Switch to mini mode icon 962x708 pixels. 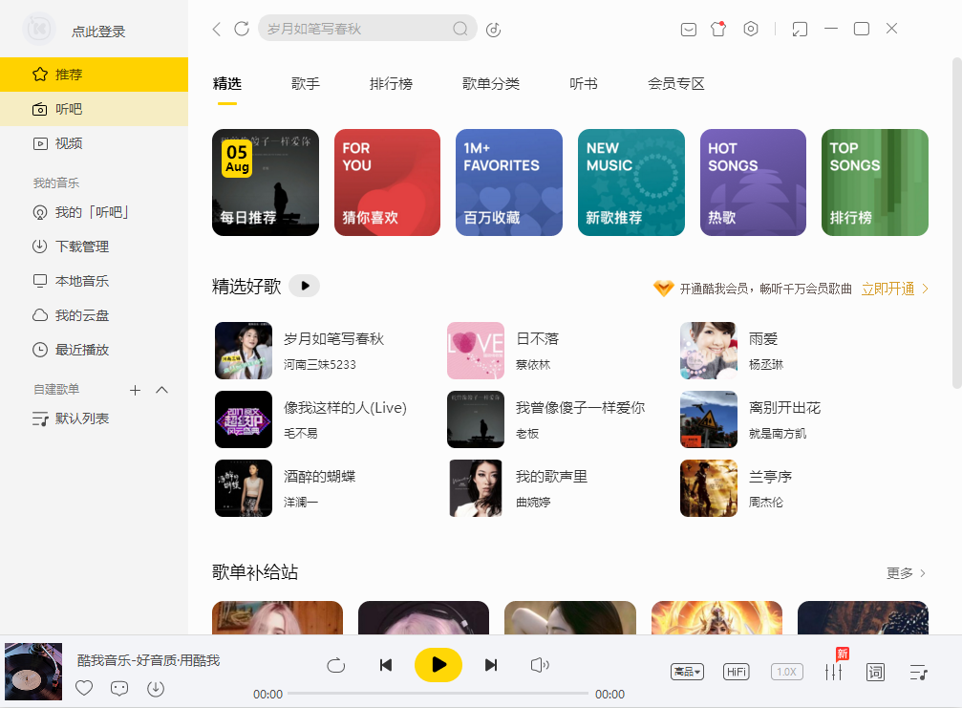800,29
